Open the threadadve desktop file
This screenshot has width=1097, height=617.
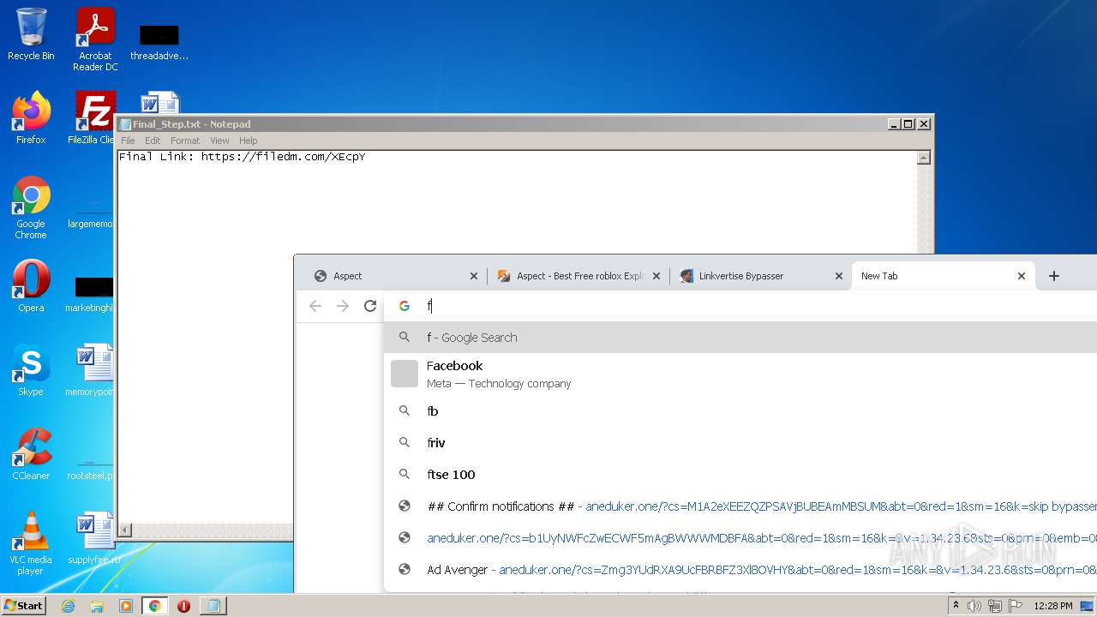[x=159, y=41]
